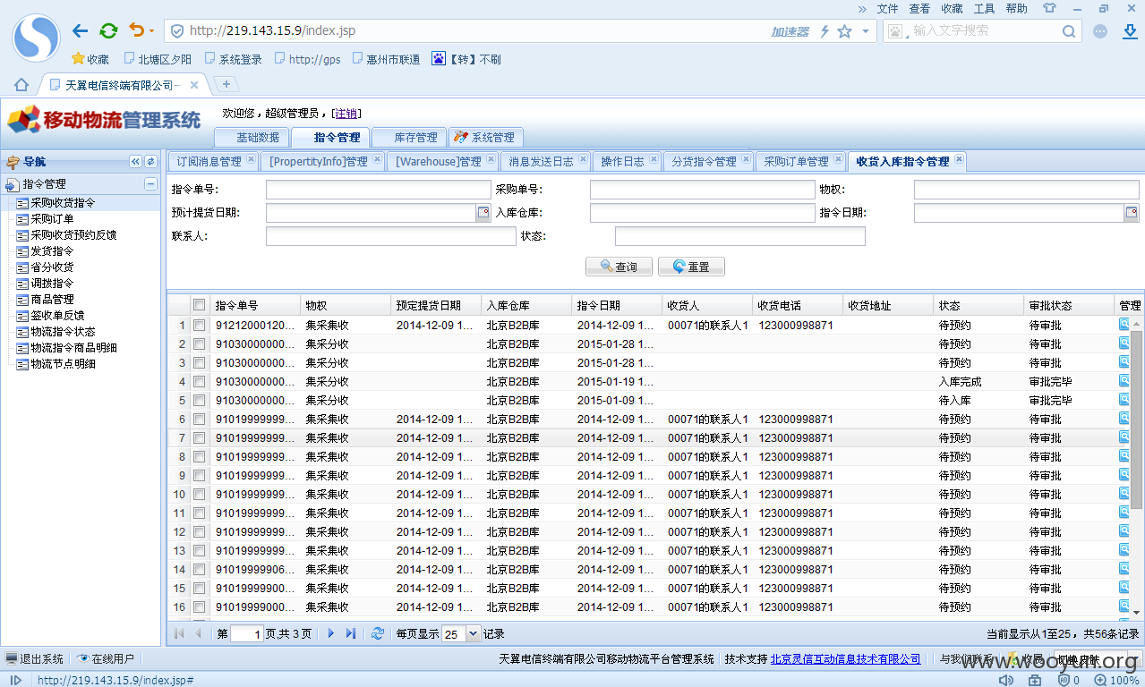The height and width of the screenshot is (687, 1145).
Task: Click the 查询 search button
Action: tap(619, 267)
